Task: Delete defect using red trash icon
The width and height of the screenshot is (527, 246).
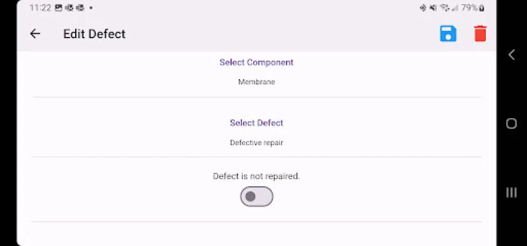Action: 480,34
